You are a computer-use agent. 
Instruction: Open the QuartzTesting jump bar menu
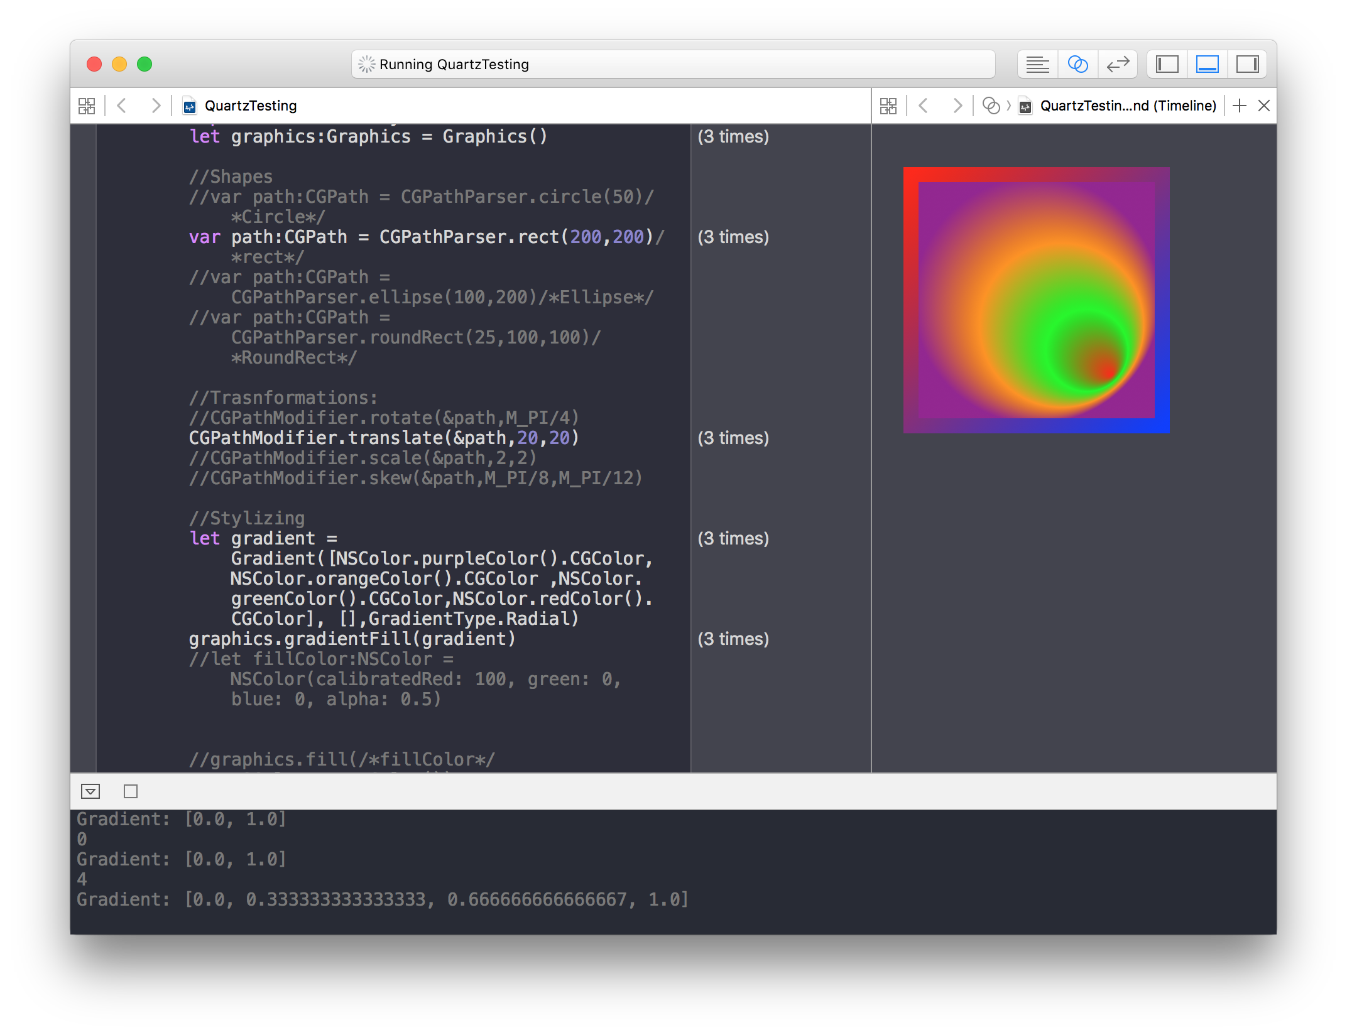250,106
